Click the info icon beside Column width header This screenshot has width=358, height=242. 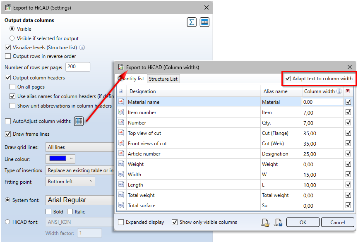coord(339,91)
